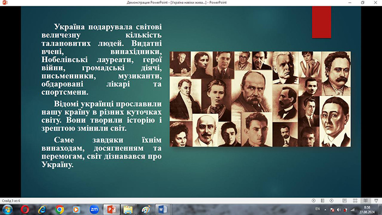Switch to Slide Sorter view icon
This screenshot has height=215, width=382.
355,201
